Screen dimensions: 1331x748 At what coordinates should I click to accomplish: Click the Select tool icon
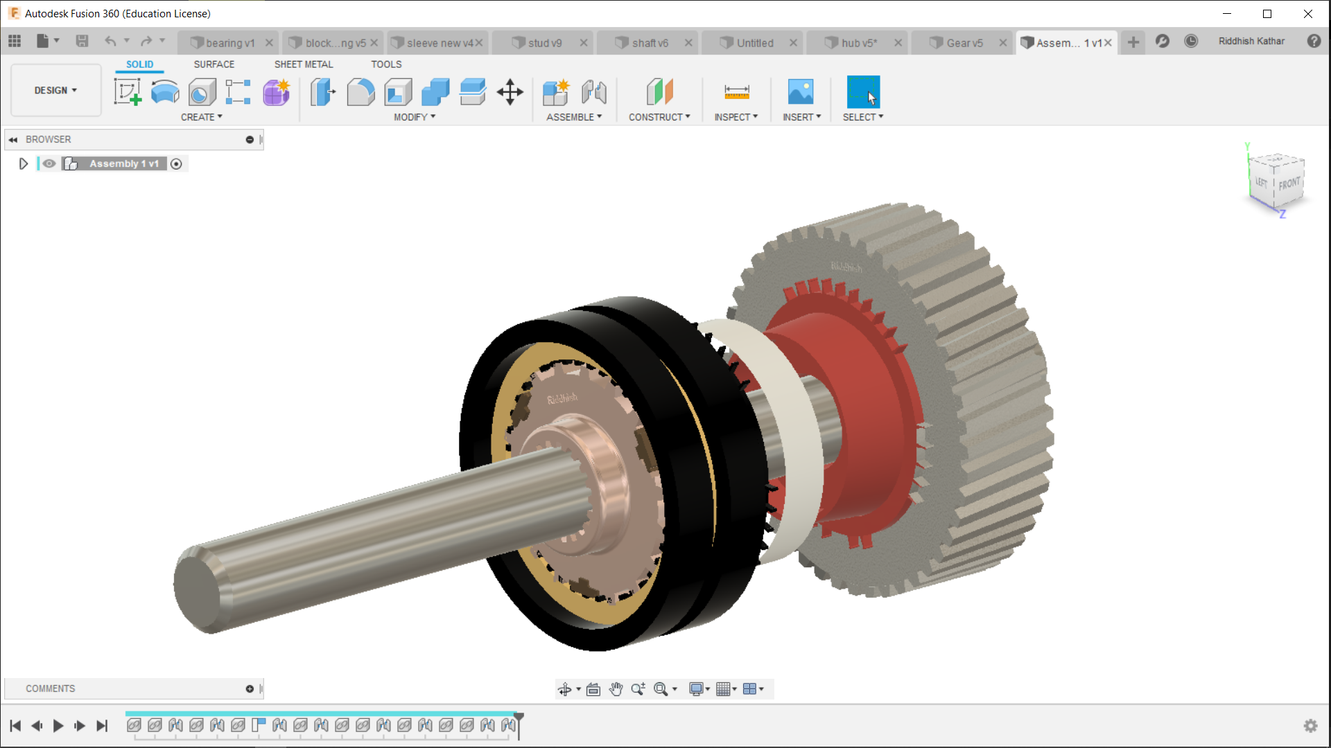863,91
